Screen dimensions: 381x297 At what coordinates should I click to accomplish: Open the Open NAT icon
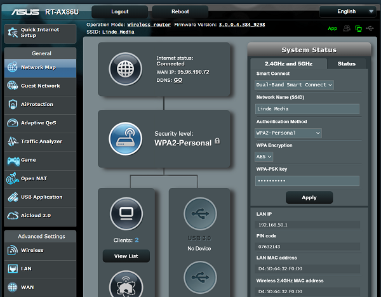point(13,178)
